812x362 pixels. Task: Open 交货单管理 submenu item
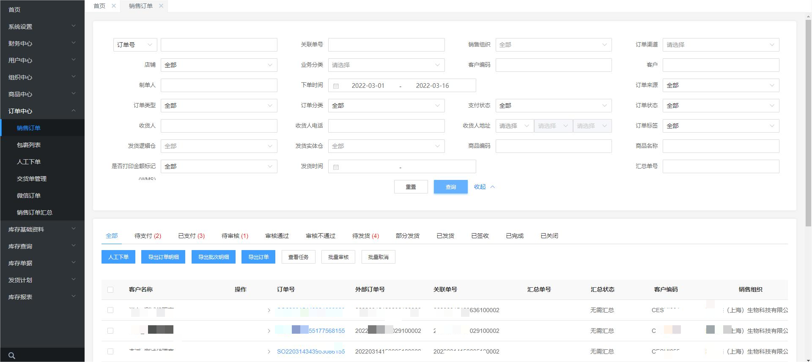(42, 178)
